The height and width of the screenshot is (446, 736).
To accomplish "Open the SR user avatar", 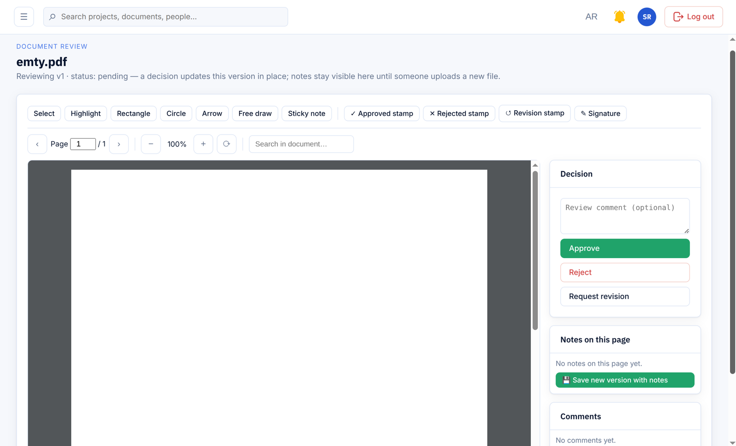I will pos(647,17).
